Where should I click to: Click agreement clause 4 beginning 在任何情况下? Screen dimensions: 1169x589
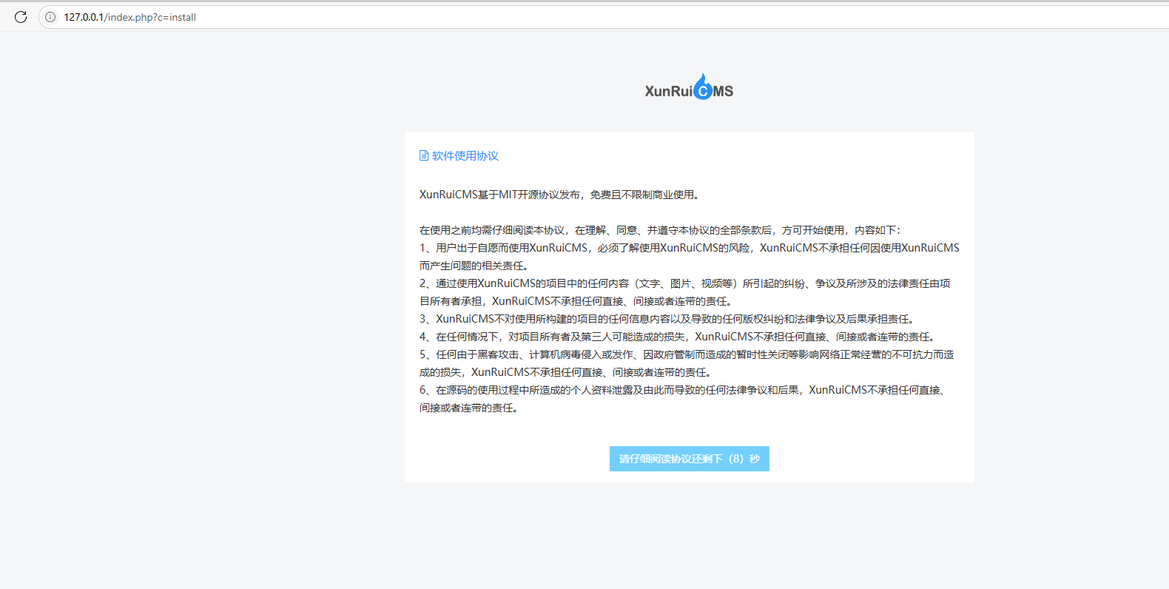coord(679,337)
